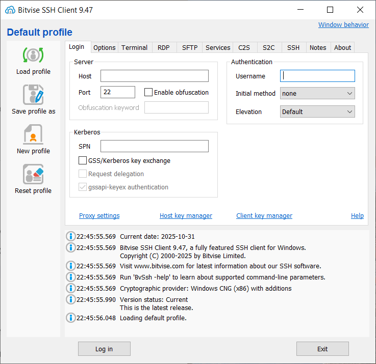Click info icon beside BvSsh -help log entry
Image resolution: width=376 pixels, height=364 pixels.
coord(71,277)
